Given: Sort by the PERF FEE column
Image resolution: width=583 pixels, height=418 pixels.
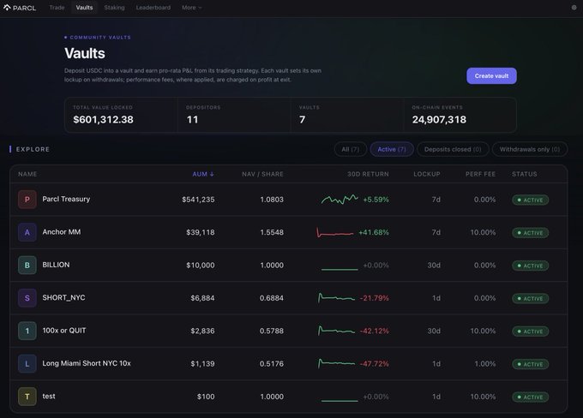Looking at the screenshot, I should pos(480,174).
